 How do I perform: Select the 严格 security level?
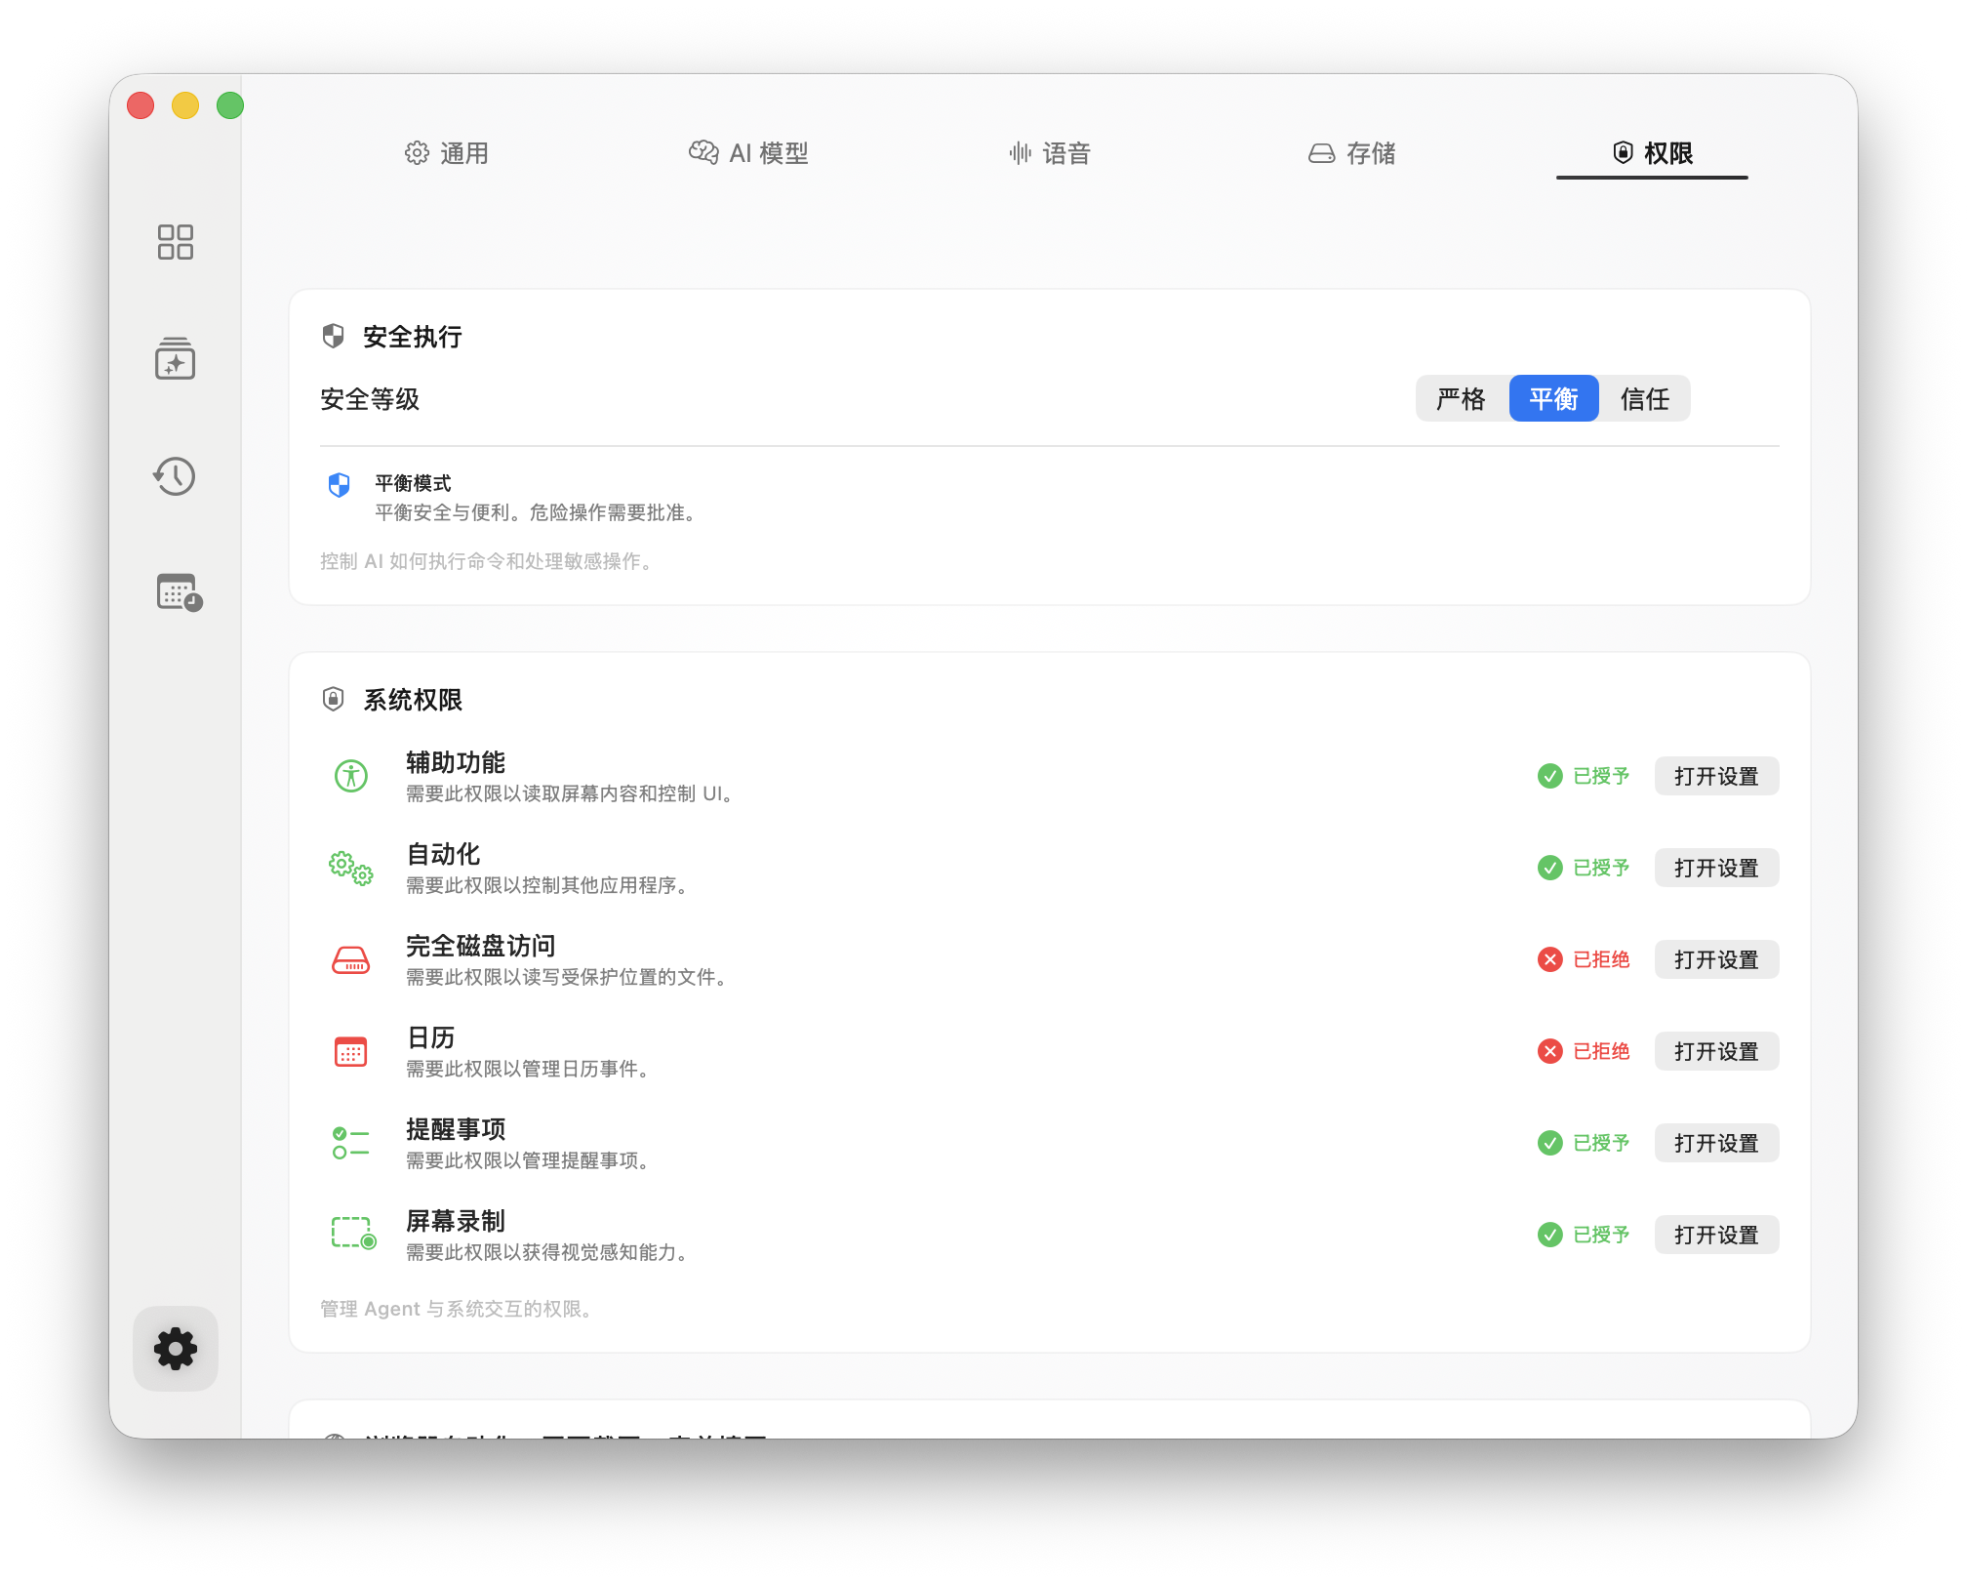coord(1461,398)
